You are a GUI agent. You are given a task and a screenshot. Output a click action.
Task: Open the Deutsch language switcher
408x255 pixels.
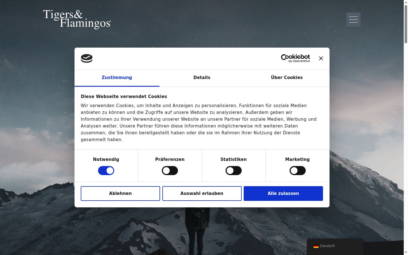click(x=335, y=246)
